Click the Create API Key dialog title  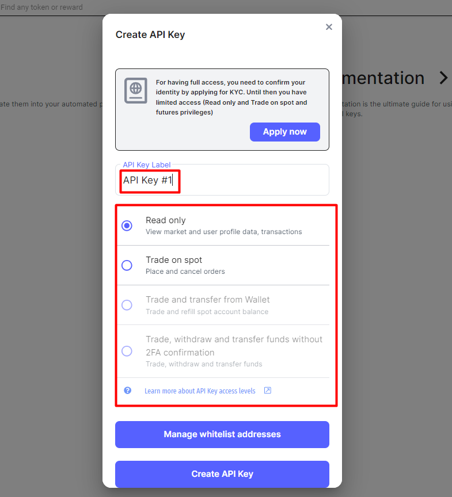tap(150, 35)
